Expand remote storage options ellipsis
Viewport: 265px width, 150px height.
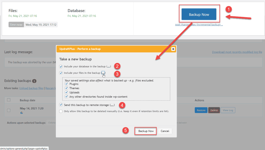point(112,105)
